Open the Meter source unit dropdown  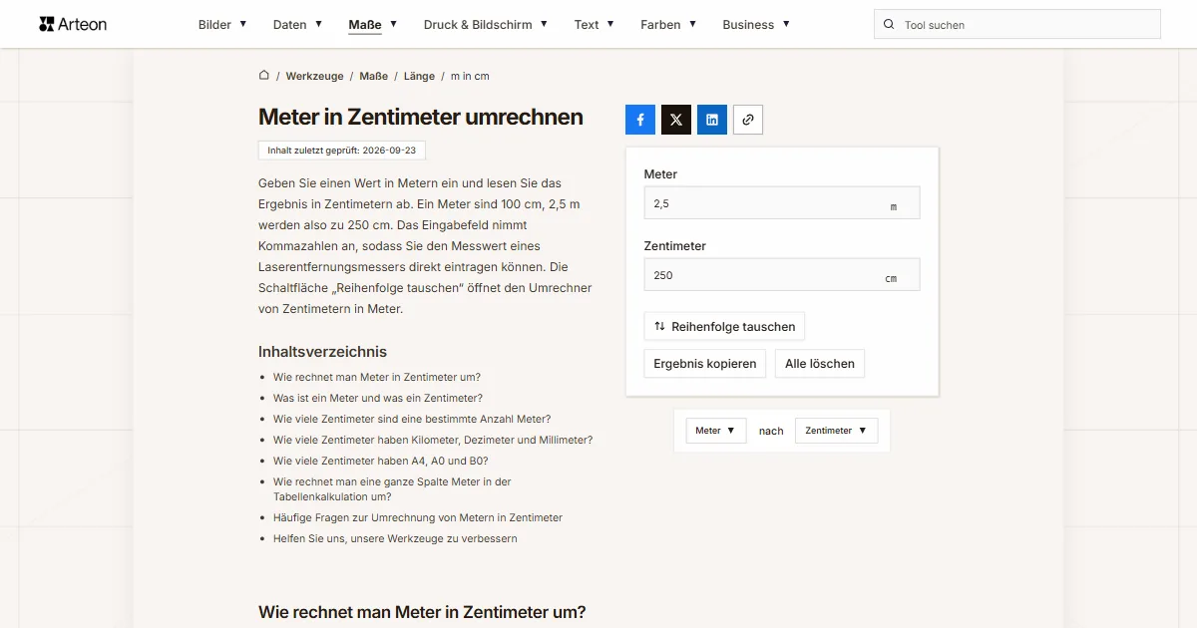716,431
